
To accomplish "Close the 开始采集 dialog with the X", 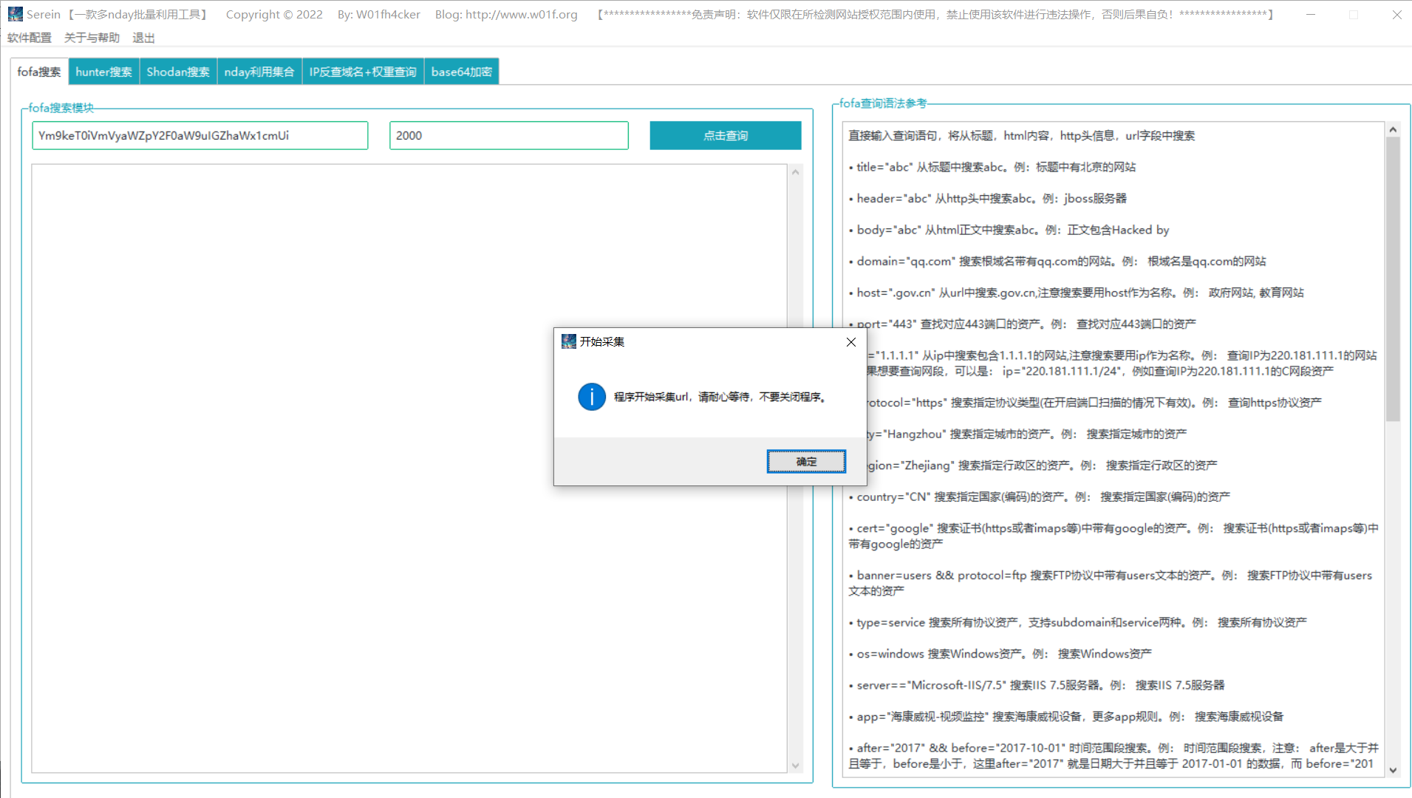I will [x=851, y=342].
